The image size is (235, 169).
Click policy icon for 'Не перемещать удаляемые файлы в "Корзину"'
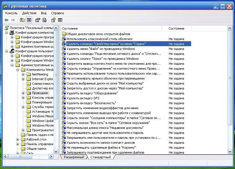tap(64, 148)
